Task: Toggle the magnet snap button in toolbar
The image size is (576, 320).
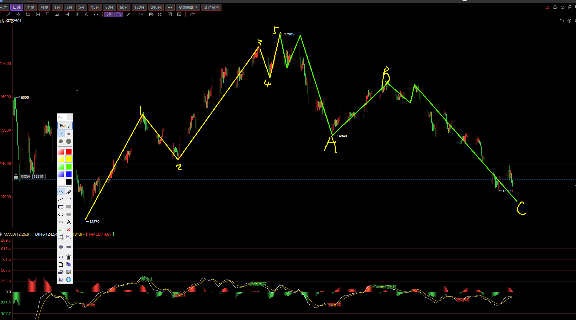Action: click(109, 14)
